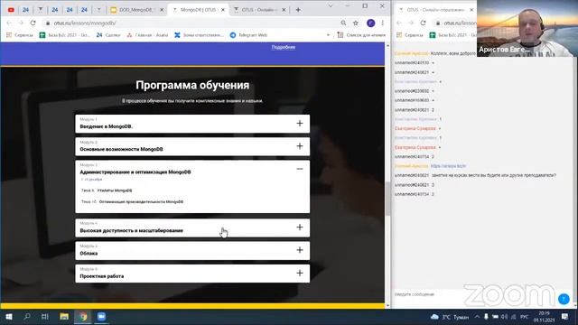Open the tab search chevron
This screenshot has height=325, width=578.
[x=331, y=6]
